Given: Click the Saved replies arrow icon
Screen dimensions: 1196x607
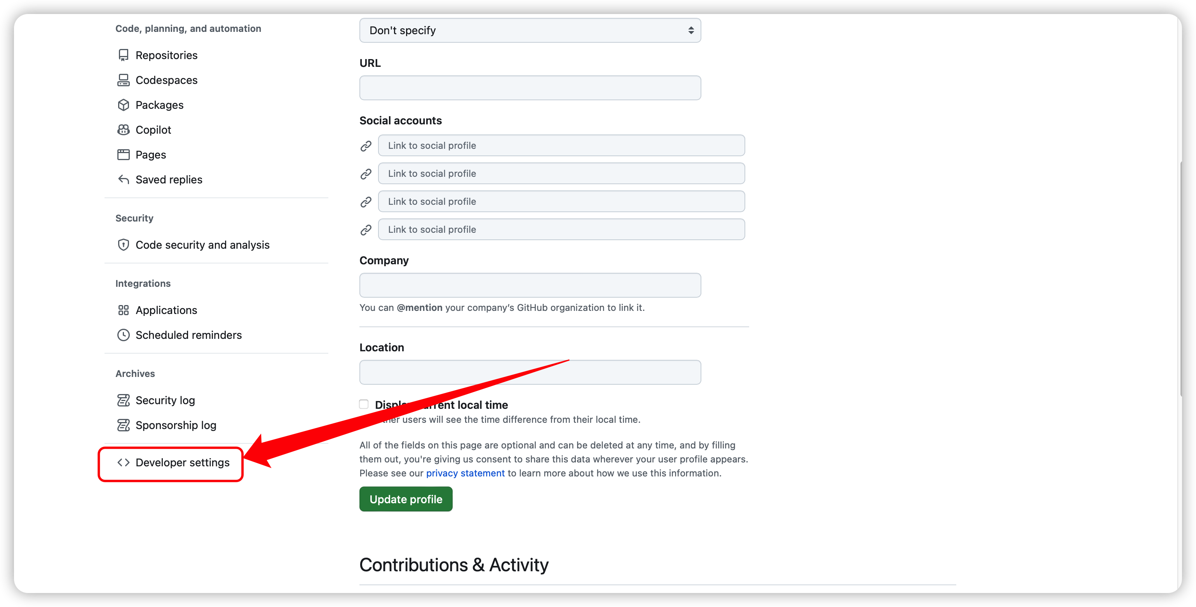Looking at the screenshot, I should (123, 180).
